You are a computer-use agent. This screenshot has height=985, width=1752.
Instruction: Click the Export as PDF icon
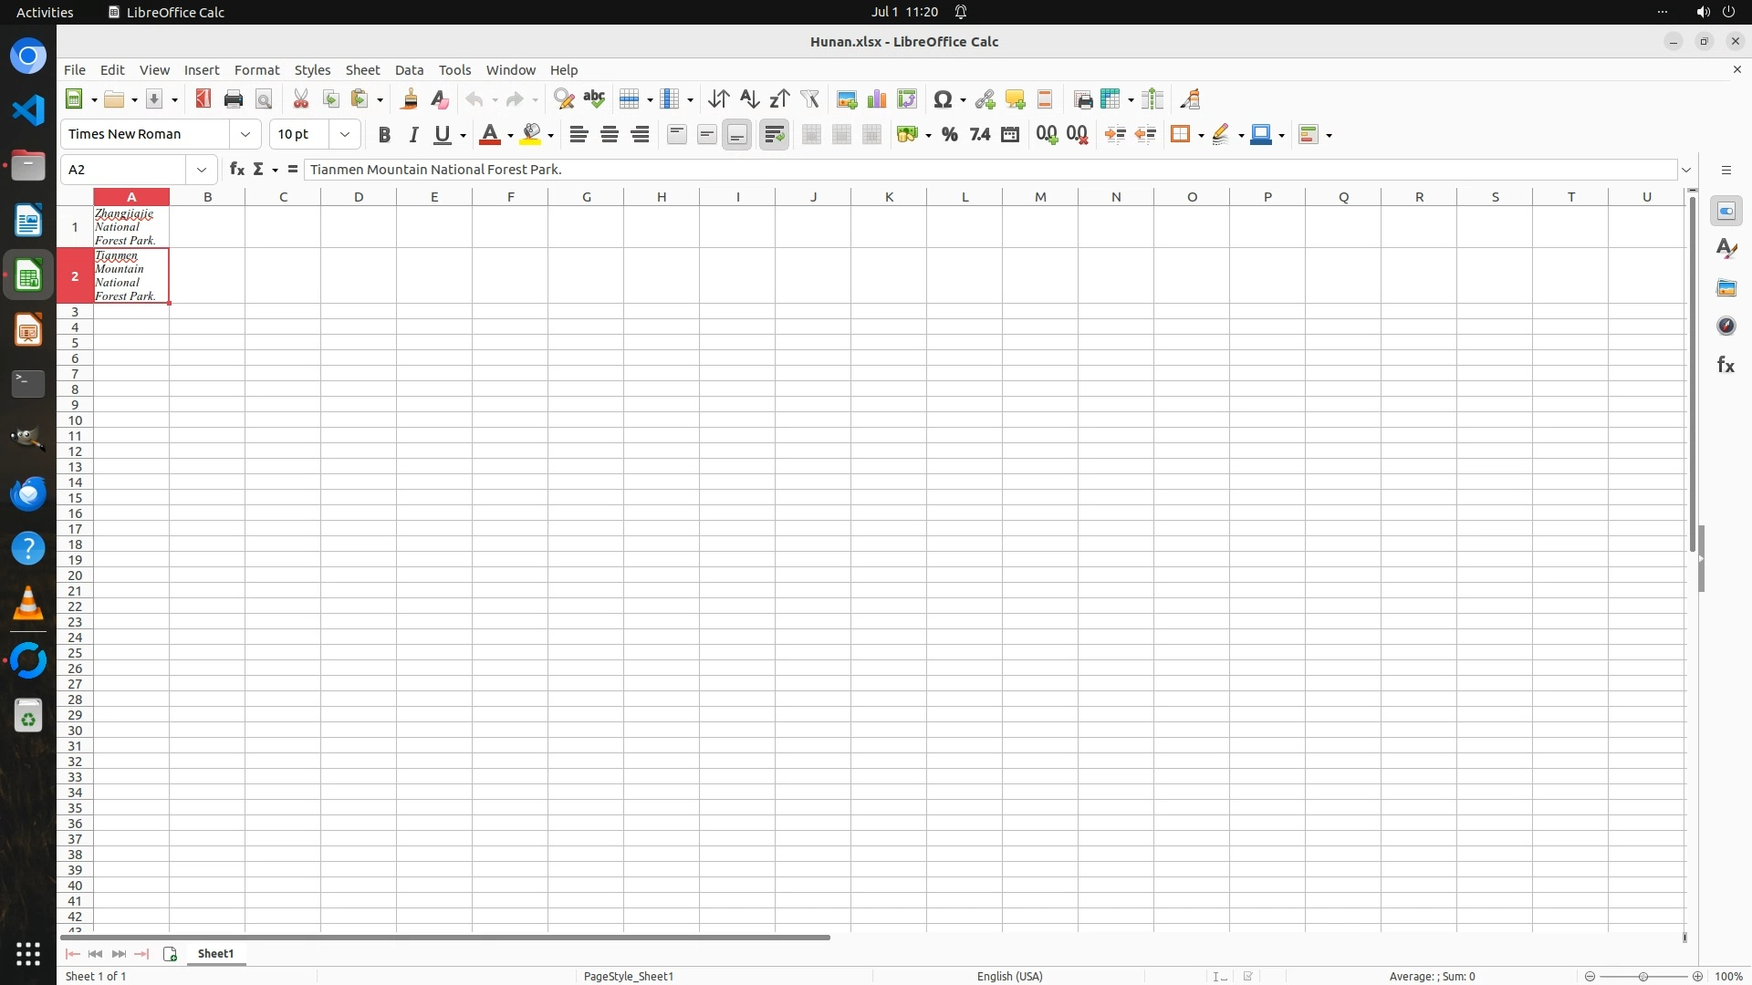pos(203,99)
